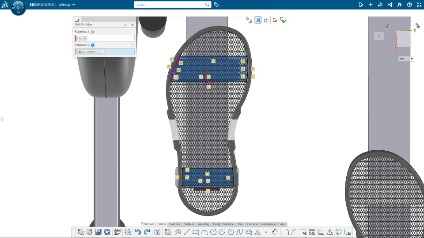Click exit sketch icon with green check
Screen dimensions: 424x238
(283, 20)
